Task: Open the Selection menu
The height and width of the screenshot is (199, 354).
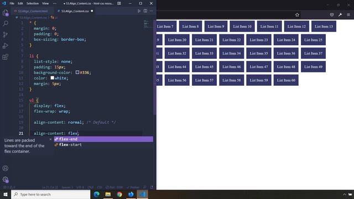Action: (x=33, y=3)
